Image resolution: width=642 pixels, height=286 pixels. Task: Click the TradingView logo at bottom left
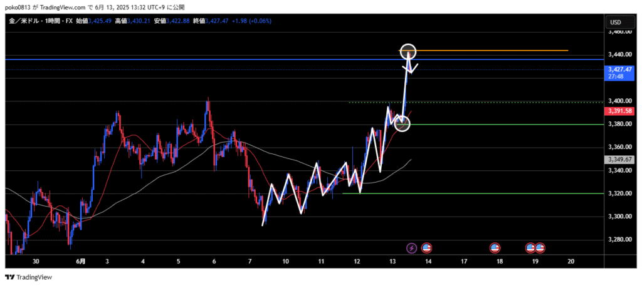coord(29,277)
